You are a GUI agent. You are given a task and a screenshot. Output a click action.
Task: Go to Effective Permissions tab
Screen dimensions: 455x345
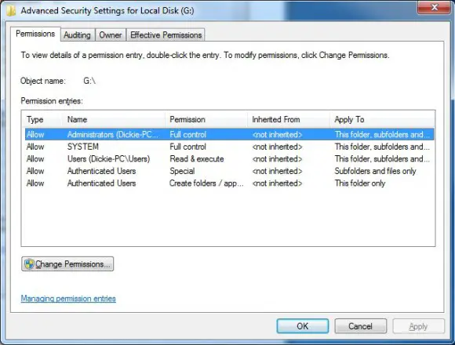tap(166, 35)
